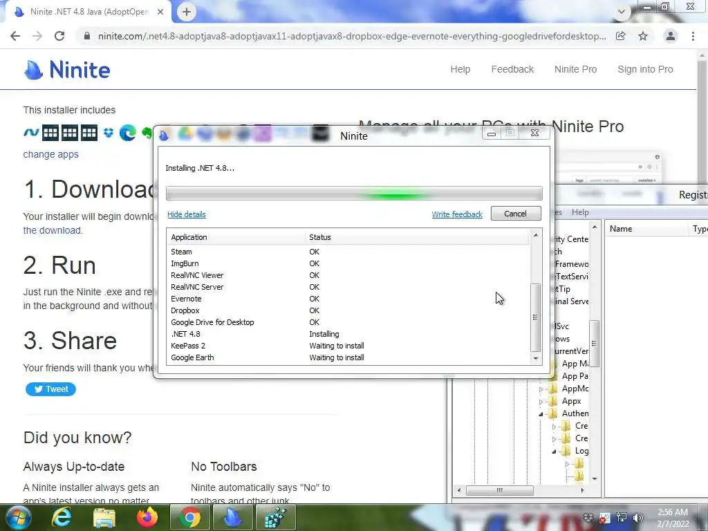Click the Dropbox tray icon
Image resolution: width=708 pixels, height=531 pixels.
pyautogui.click(x=588, y=517)
